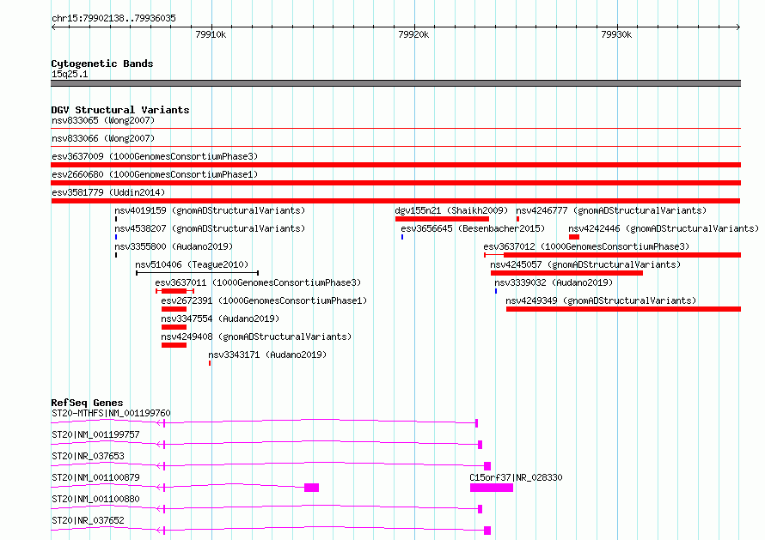The height and width of the screenshot is (540, 765).
Task: Click the RefSeq Genes track title
Action: tap(87, 403)
